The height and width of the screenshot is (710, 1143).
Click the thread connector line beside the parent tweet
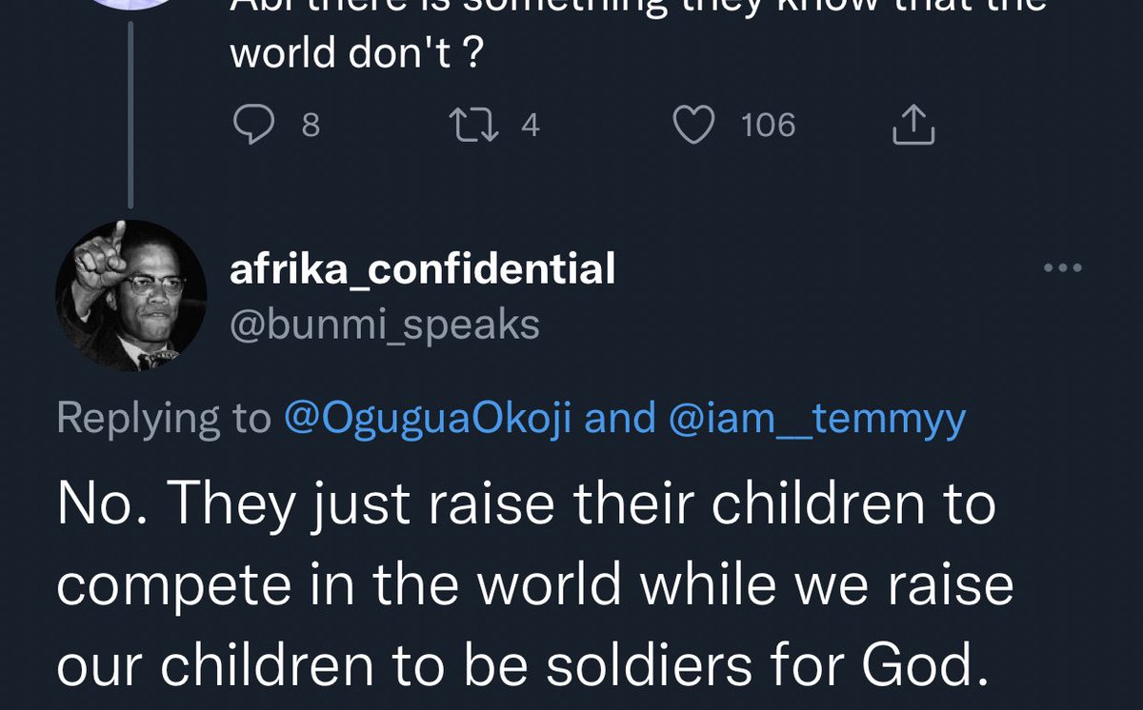130,105
